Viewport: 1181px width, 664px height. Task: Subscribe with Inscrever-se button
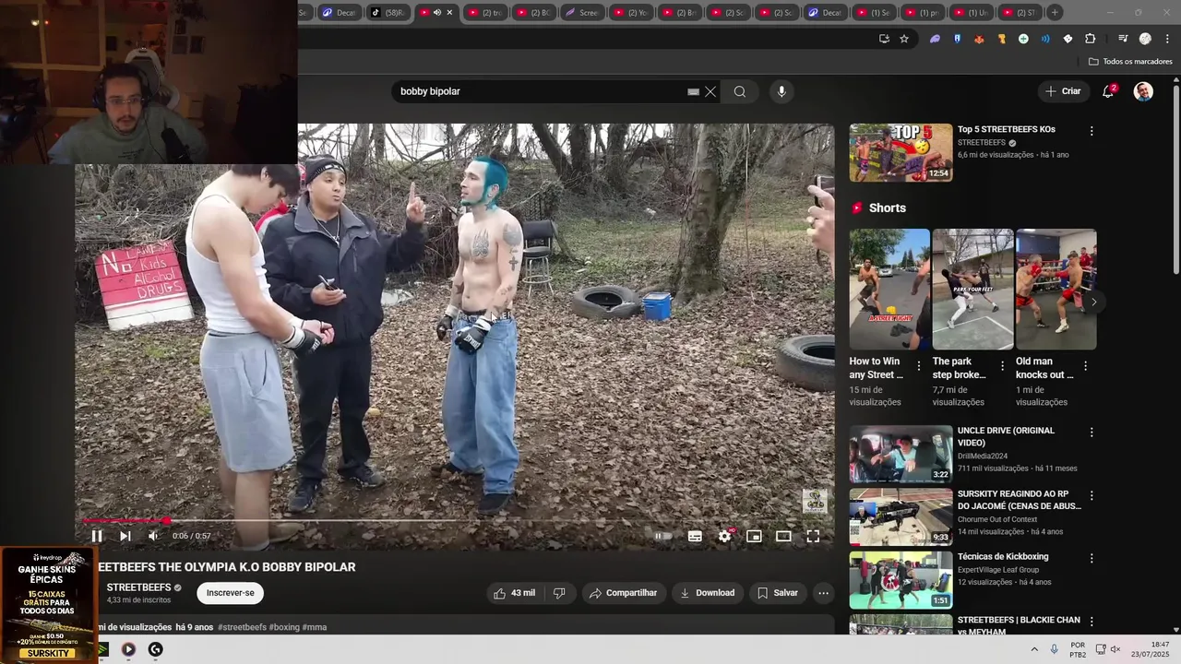(x=230, y=593)
